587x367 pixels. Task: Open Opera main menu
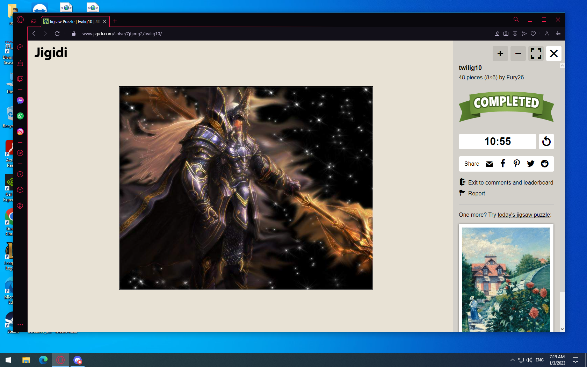(x=20, y=20)
